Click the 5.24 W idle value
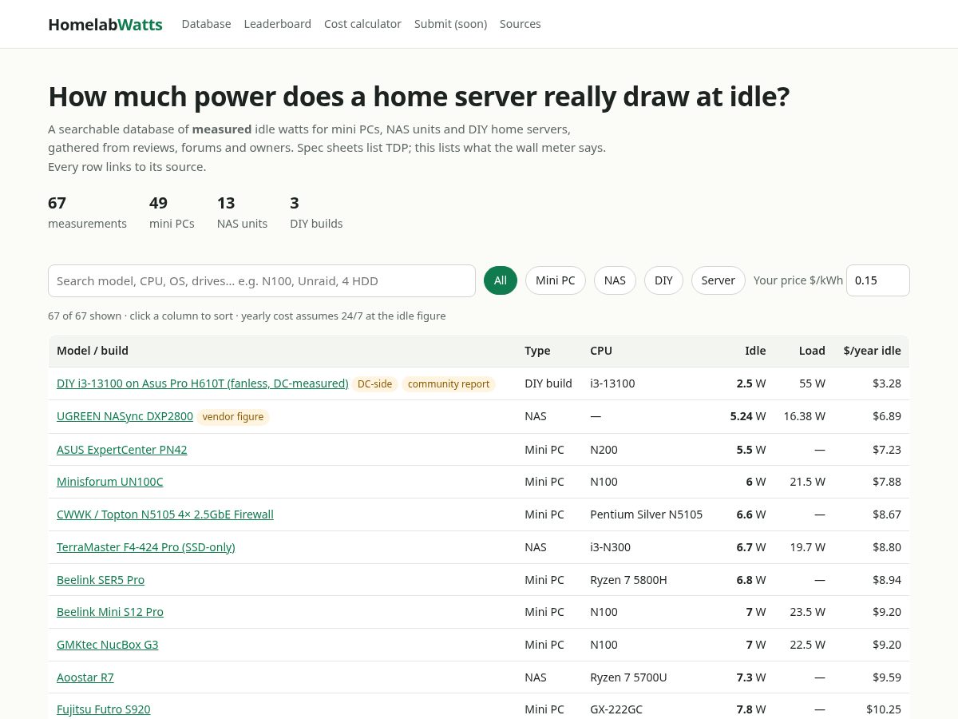Image resolution: width=958 pixels, height=719 pixels. (748, 416)
